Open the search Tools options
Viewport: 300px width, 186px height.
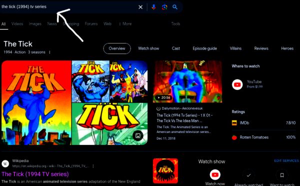click(175, 23)
